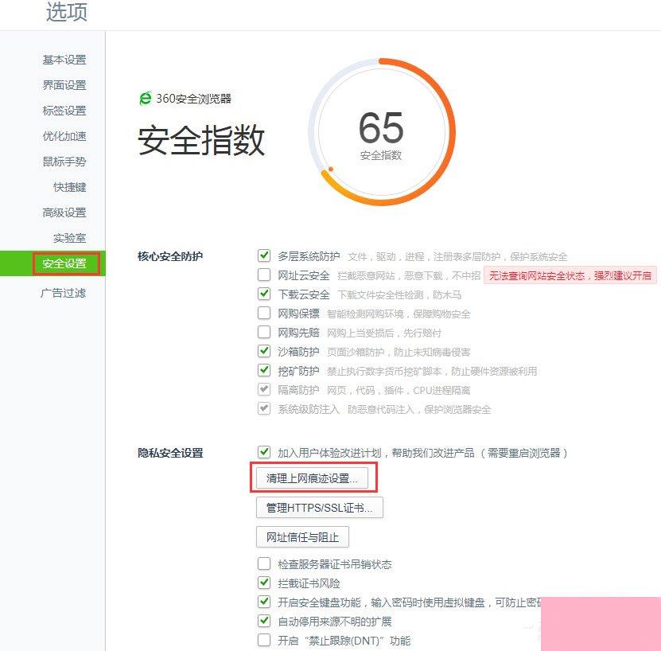Uncheck 加入用户体验改进计划 checkbox
Image resolution: width=661 pixels, height=651 pixels.
click(264, 452)
